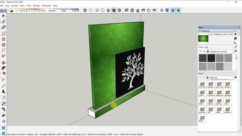The image size is (242, 136).
Task: Select the Freehand squiggle tool
Action: 3,34
